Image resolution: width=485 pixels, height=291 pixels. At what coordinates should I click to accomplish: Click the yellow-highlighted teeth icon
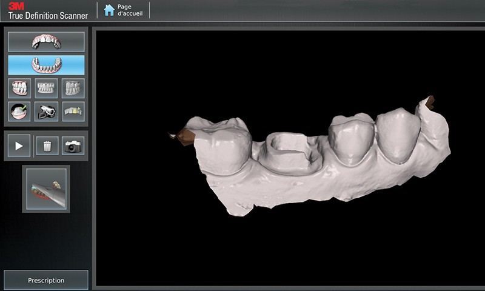(73, 111)
